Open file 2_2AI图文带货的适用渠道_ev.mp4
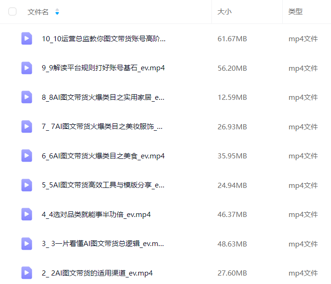This screenshot has height=284, width=331. coord(97,273)
